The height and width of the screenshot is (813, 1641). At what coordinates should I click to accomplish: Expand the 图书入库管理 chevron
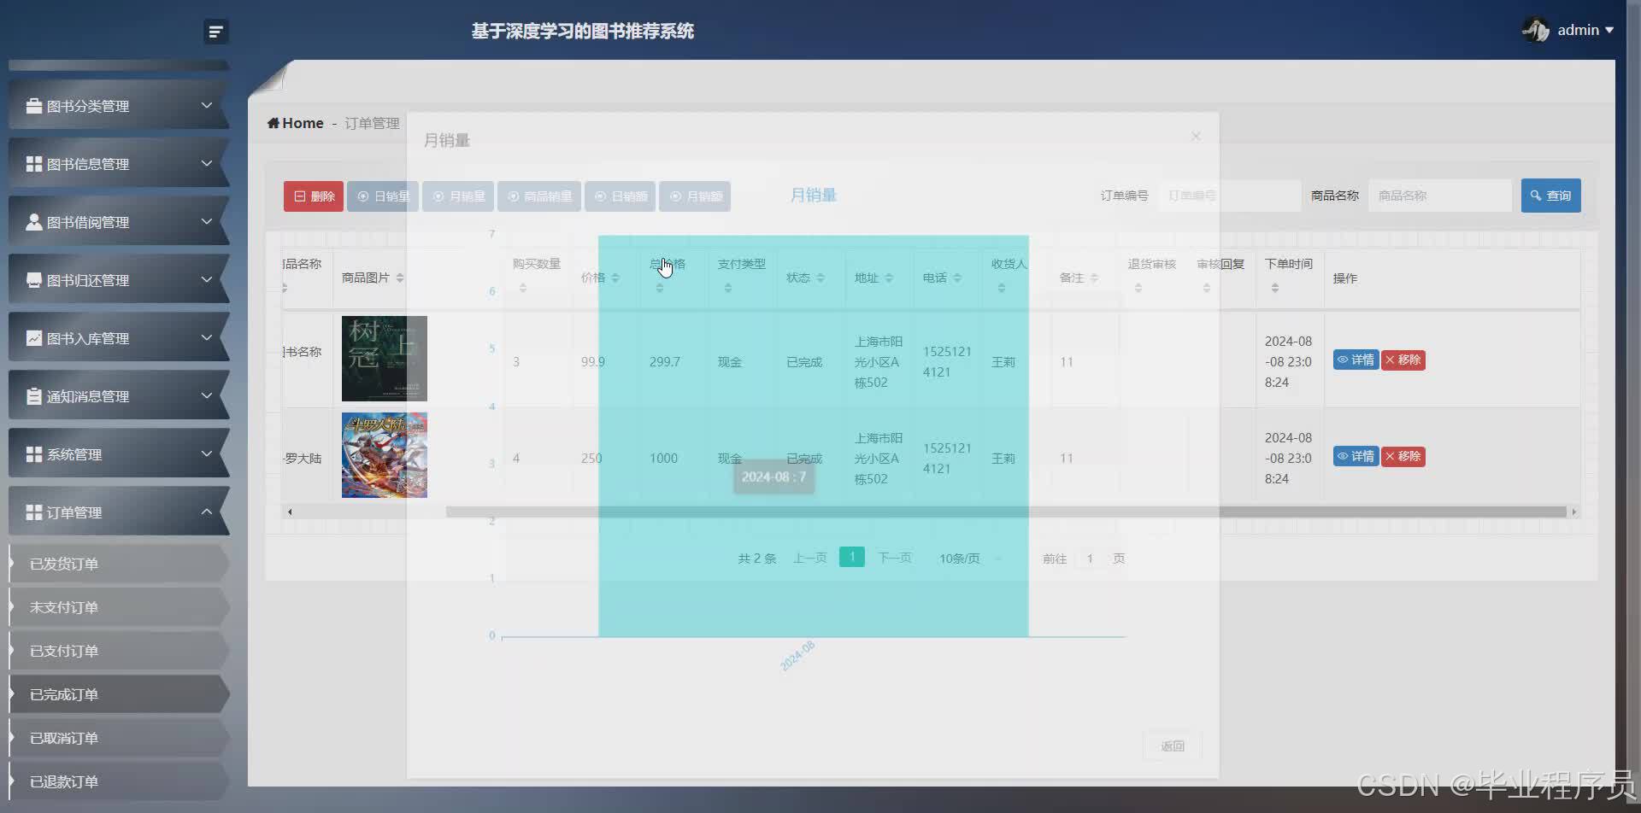click(206, 337)
